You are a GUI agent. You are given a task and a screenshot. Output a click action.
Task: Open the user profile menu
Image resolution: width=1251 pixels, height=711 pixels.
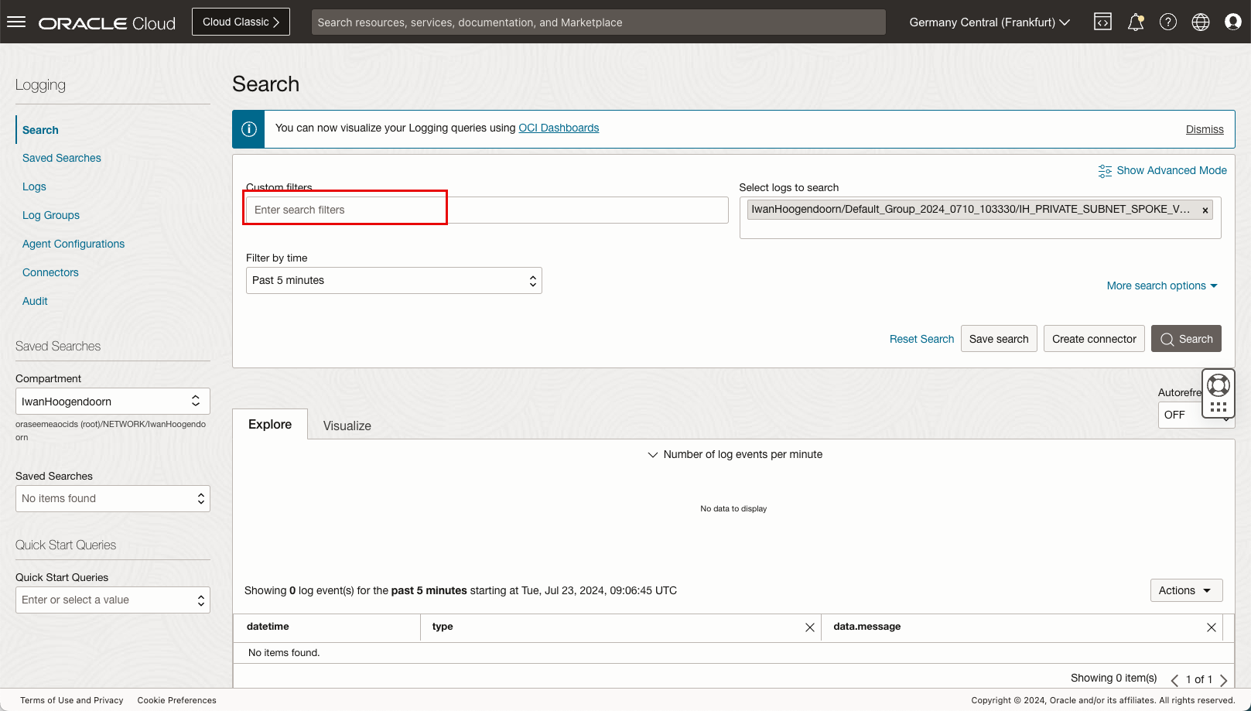pos(1233,22)
